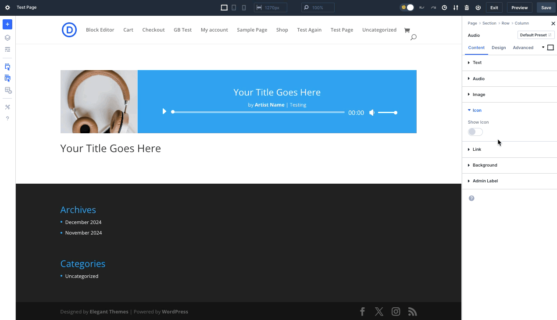Select the cursor icon with open box outline
557x320 pixels.
[7, 67]
